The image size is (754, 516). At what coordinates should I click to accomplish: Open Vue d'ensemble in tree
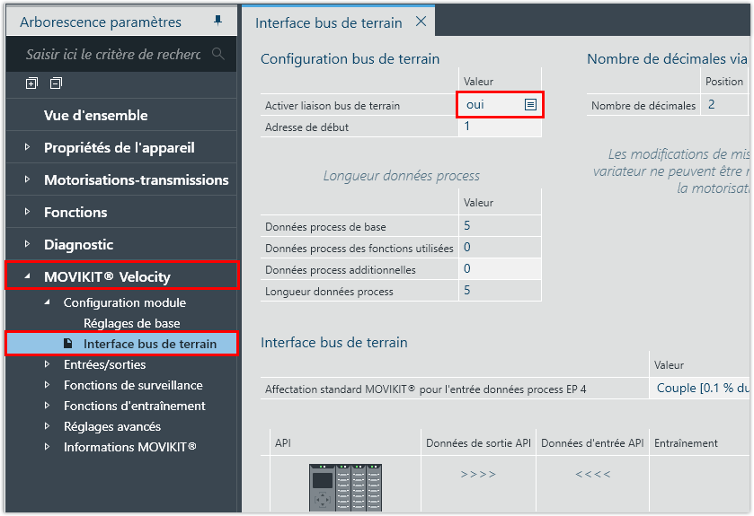click(x=96, y=115)
